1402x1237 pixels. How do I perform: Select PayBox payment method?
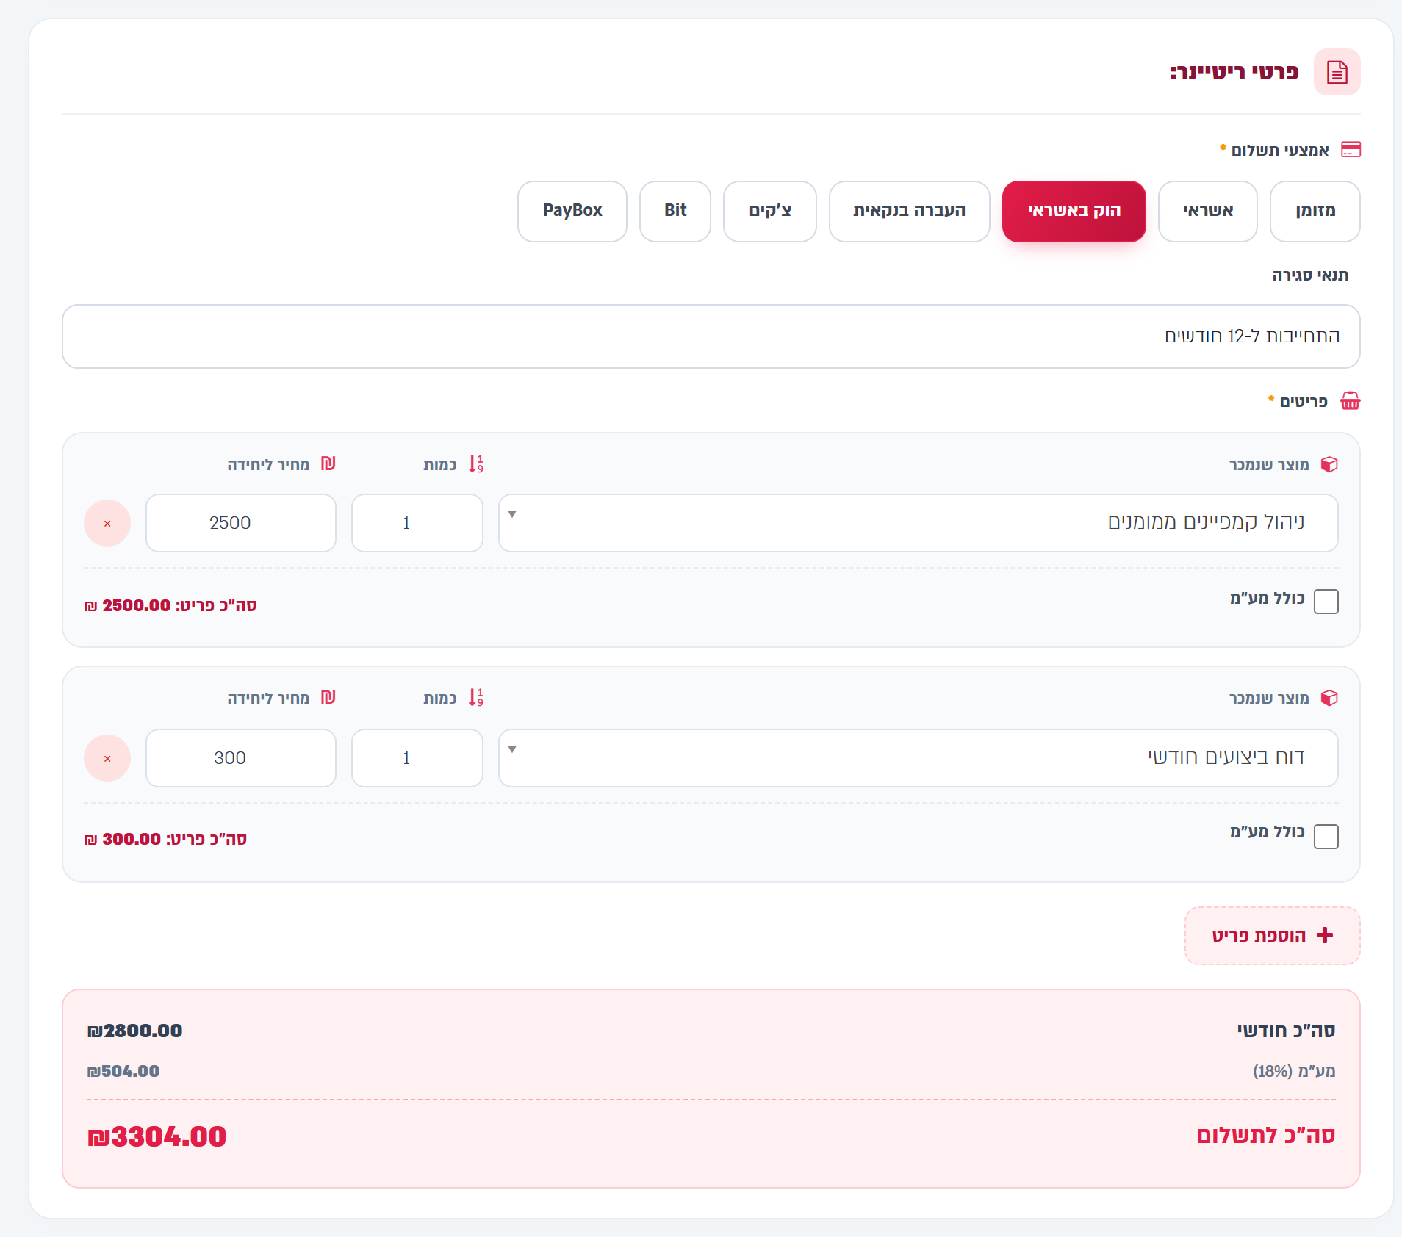coord(572,212)
